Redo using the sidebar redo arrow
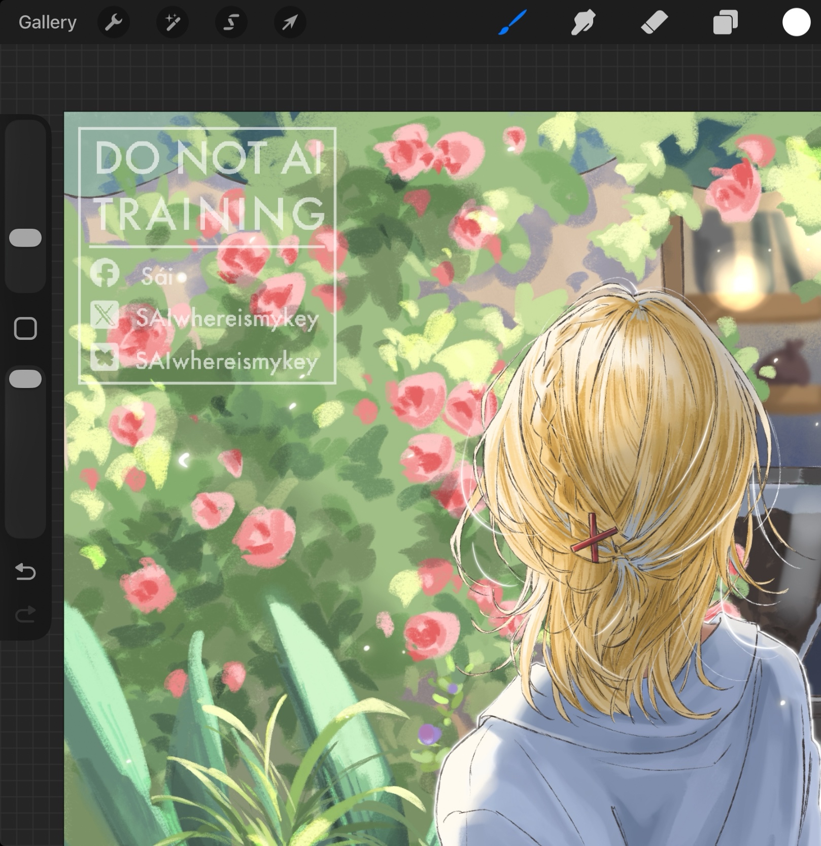Viewport: 821px width, 846px height. [25, 614]
